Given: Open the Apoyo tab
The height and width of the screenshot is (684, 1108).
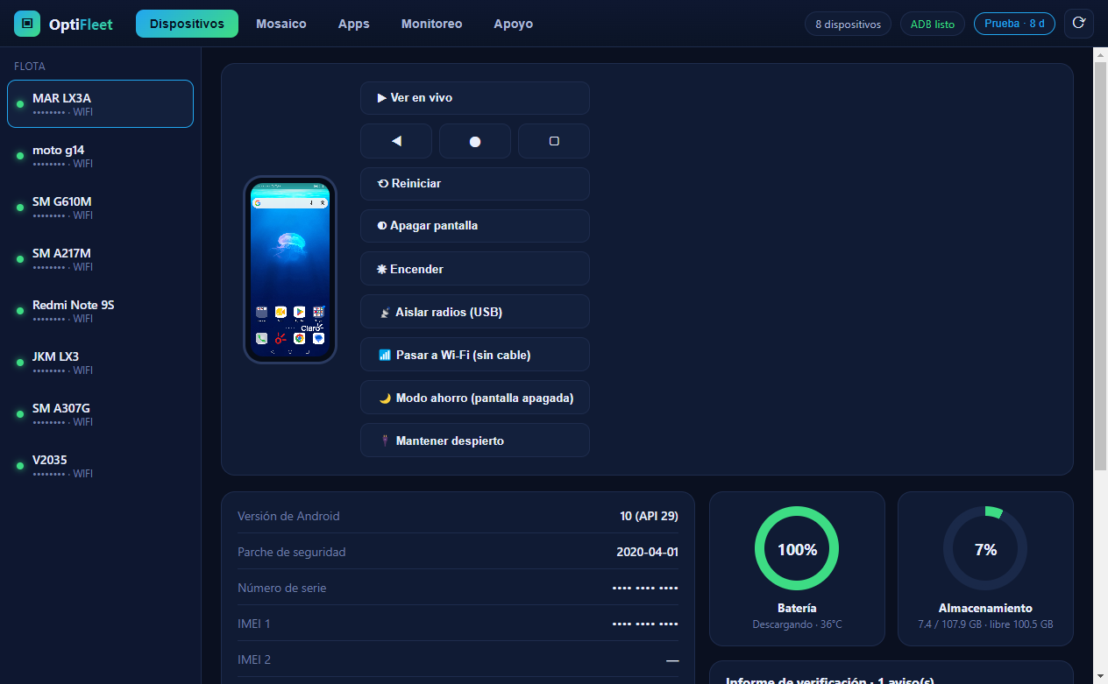Looking at the screenshot, I should coord(514,24).
